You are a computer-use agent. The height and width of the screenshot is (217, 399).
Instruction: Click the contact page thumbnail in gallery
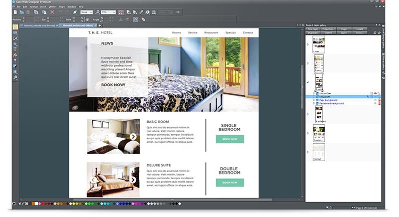tap(319, 152)
